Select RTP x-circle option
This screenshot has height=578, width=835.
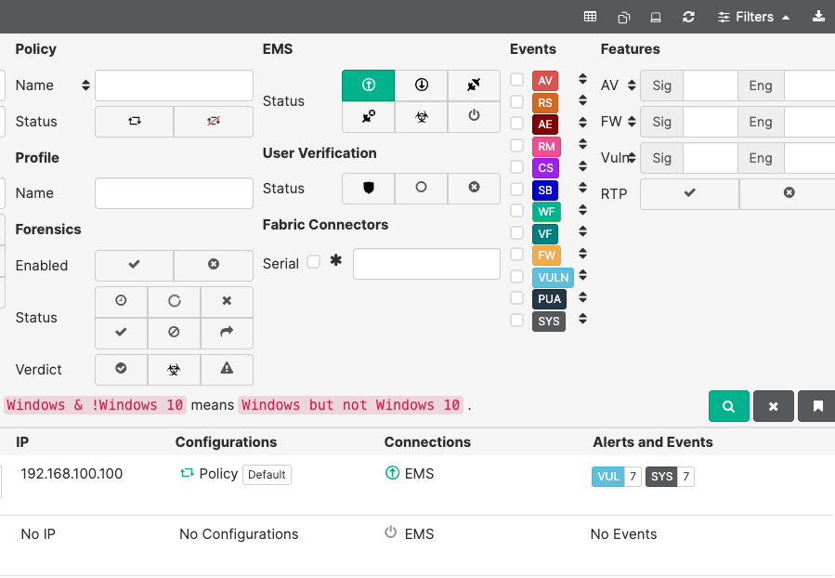click(789, 193)
